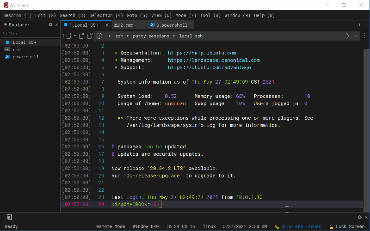This screenshot has height=231, width=370.
Task: Click the '/var/log/landscape/sysinfo.log' path text
Action: click(x=171, y=125)
